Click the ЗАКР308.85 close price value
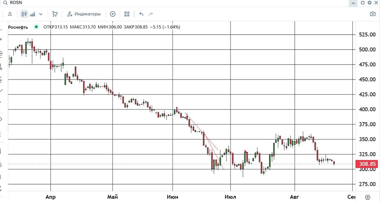The height and width of the screenshot is (202, 380). [x=136, y=27]
